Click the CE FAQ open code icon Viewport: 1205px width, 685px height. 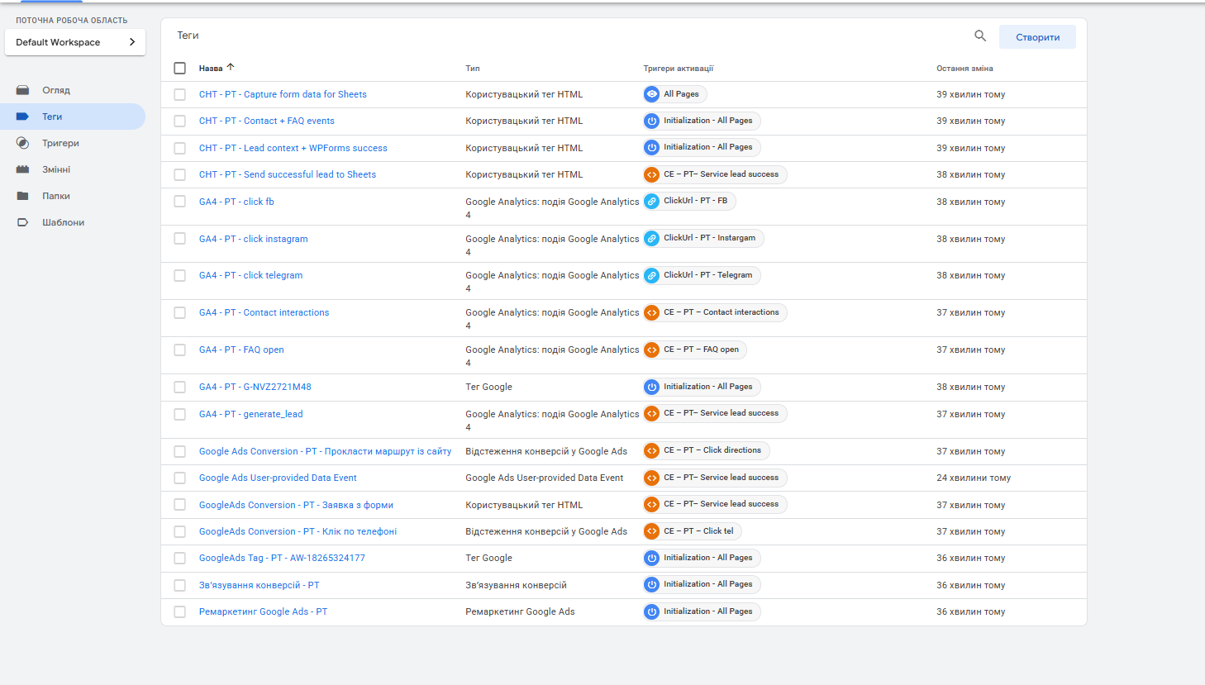[x=652, y=350]
